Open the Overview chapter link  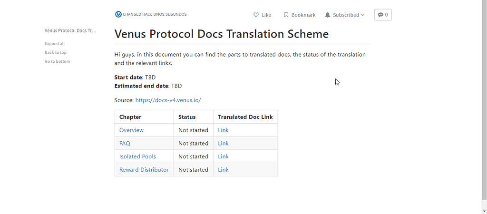click(x=131, y=130)
